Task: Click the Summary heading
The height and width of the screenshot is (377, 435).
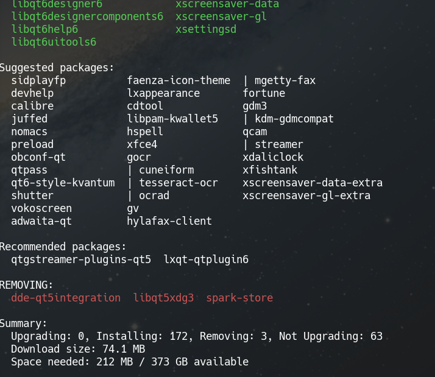Action: pyautogui.click(x=23, y=323)
